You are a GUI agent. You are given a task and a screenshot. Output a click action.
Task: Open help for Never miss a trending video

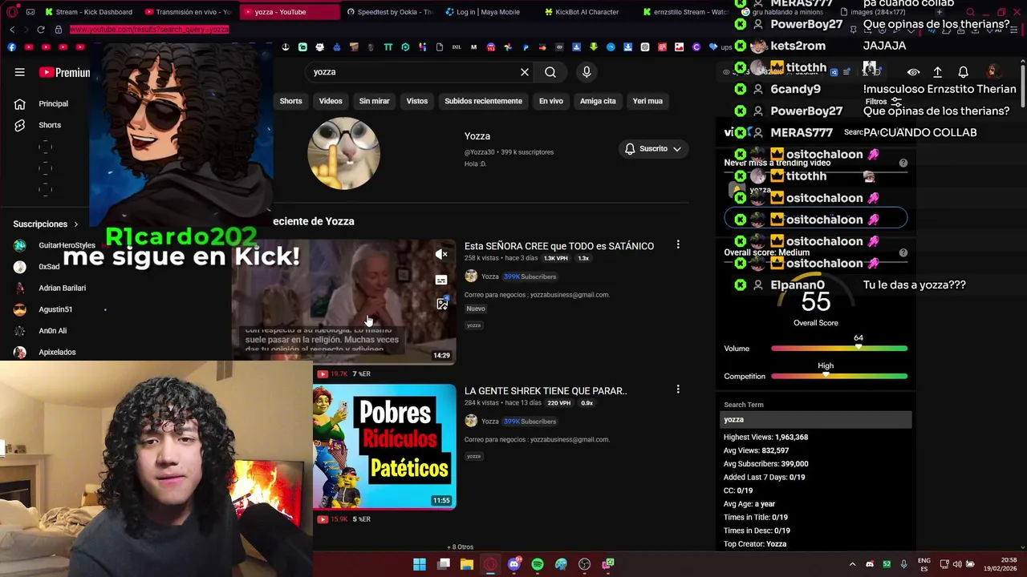click(903, 163)
